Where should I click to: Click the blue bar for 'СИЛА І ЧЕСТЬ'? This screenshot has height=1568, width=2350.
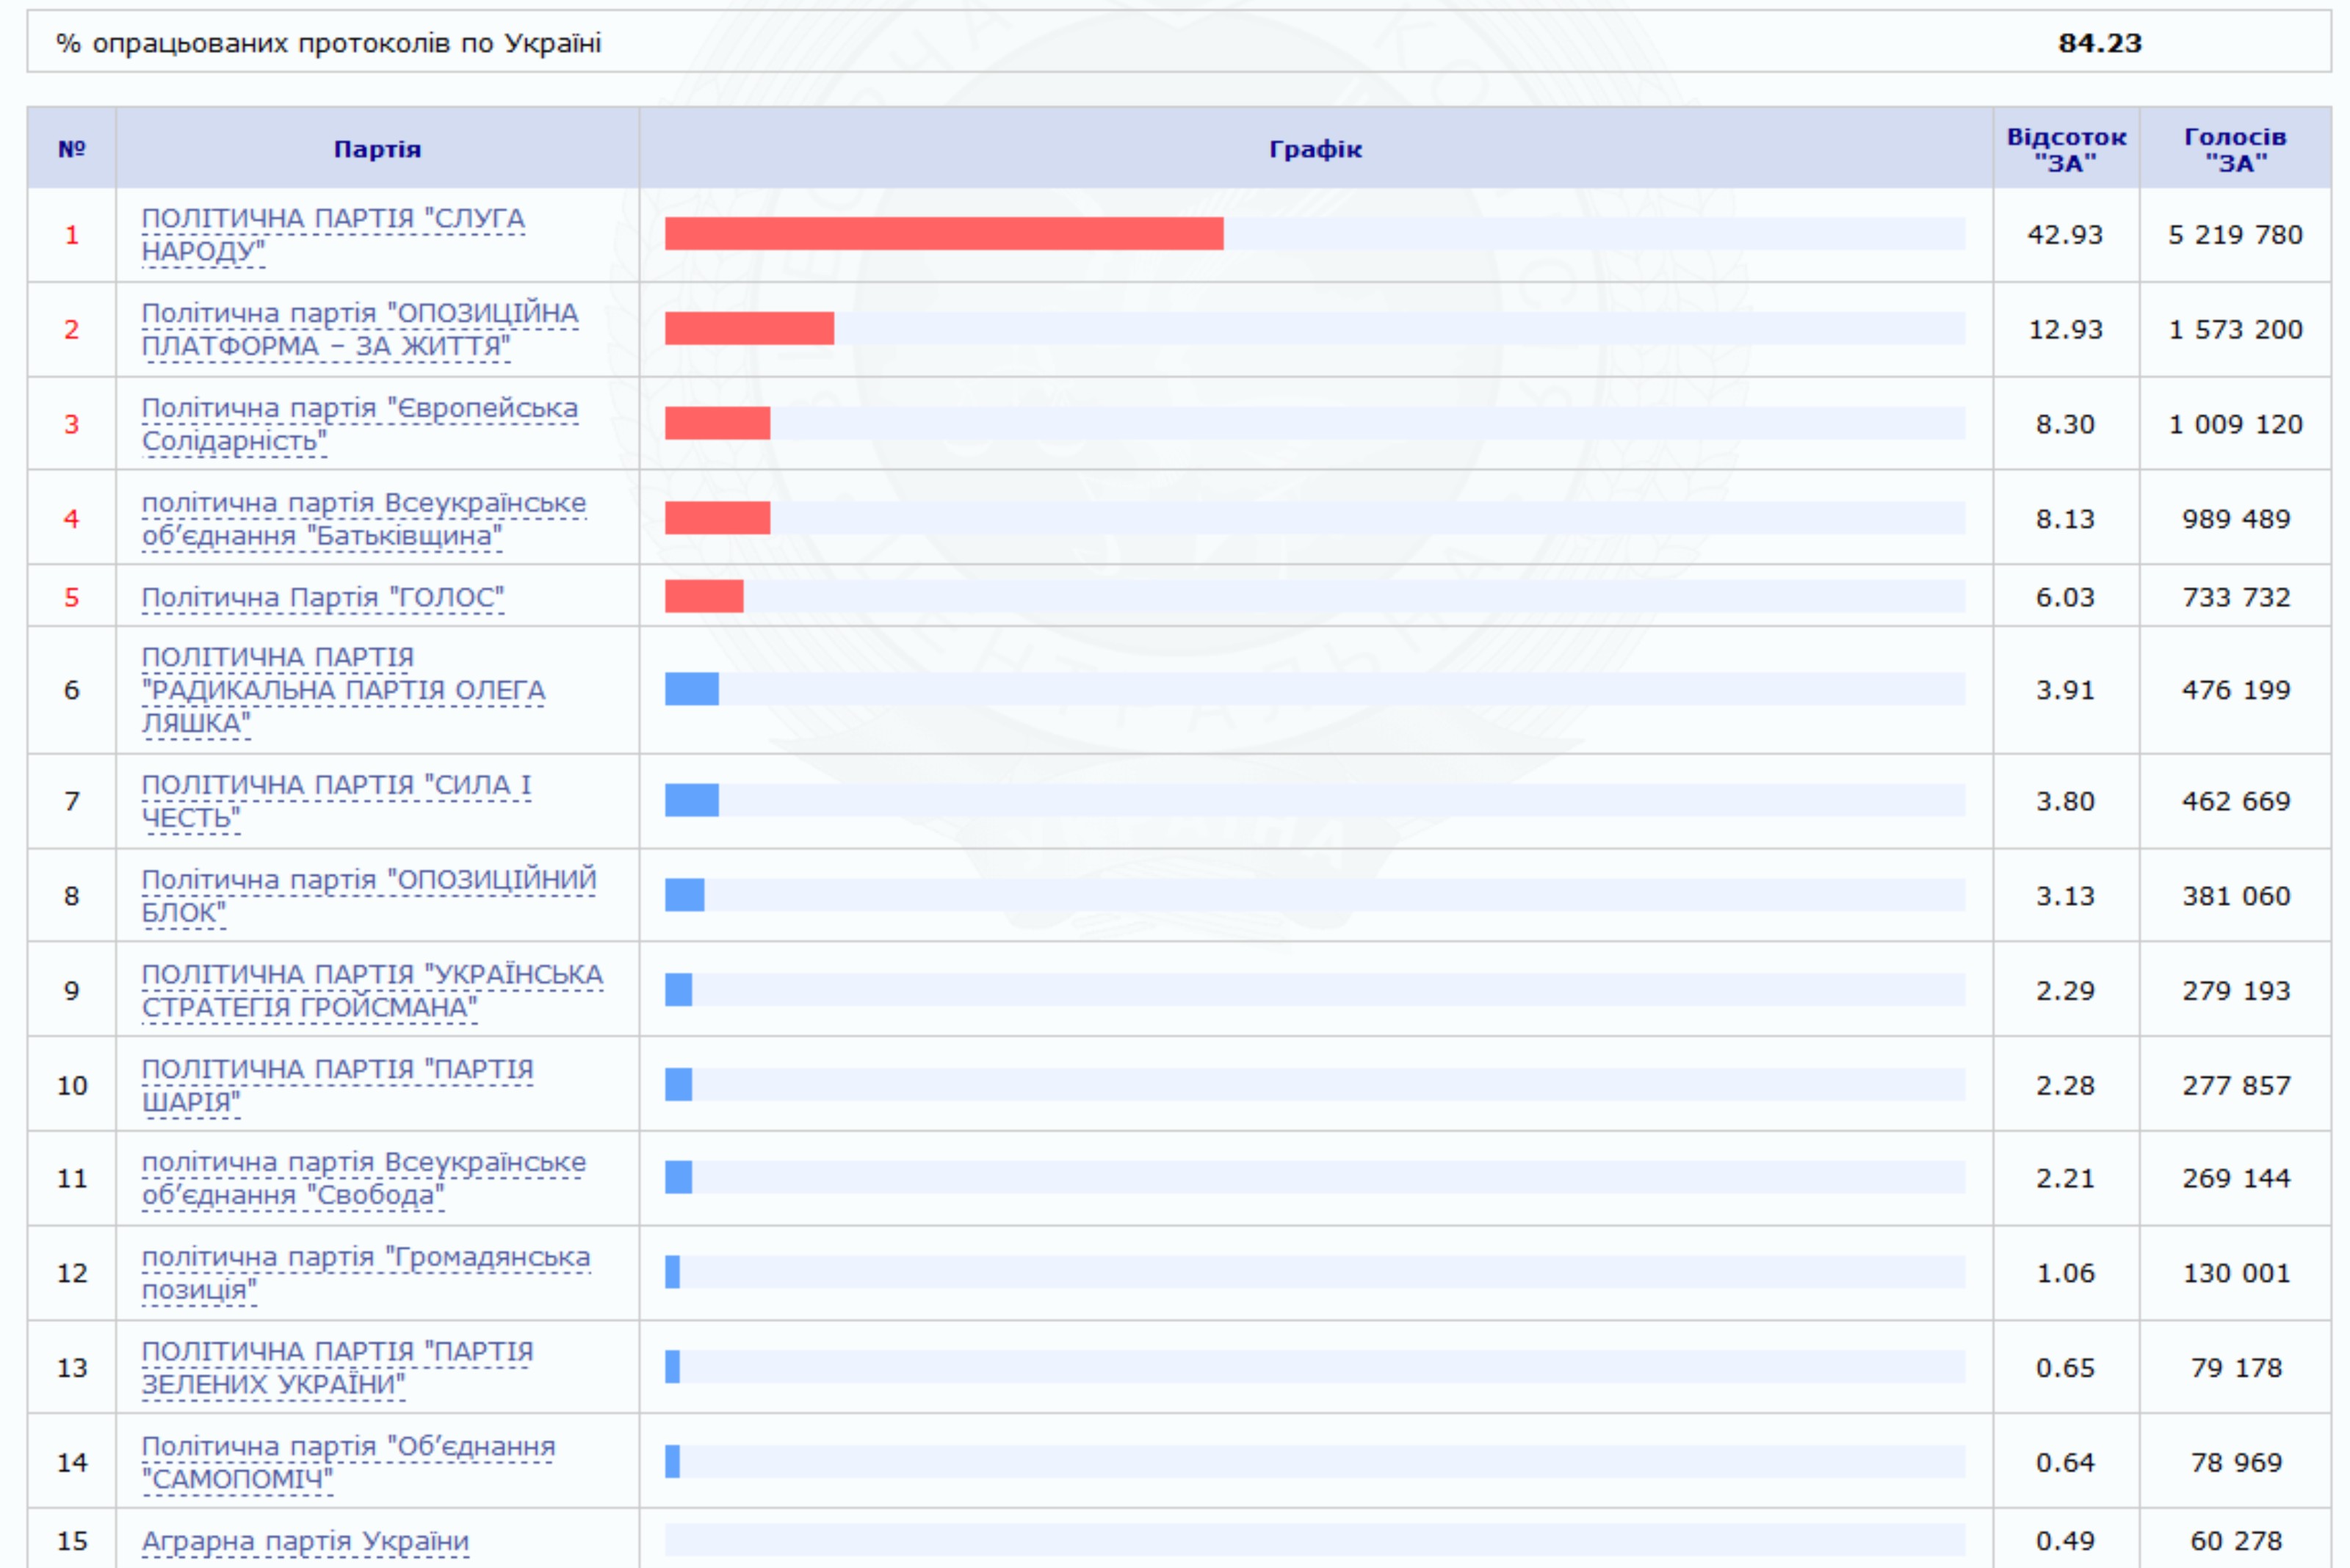[x=691, y=801]
